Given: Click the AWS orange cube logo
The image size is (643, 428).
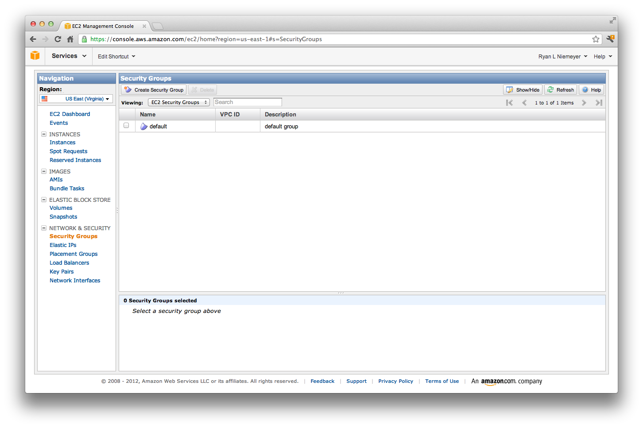Looking at the screenshot, I should point(35,56).
